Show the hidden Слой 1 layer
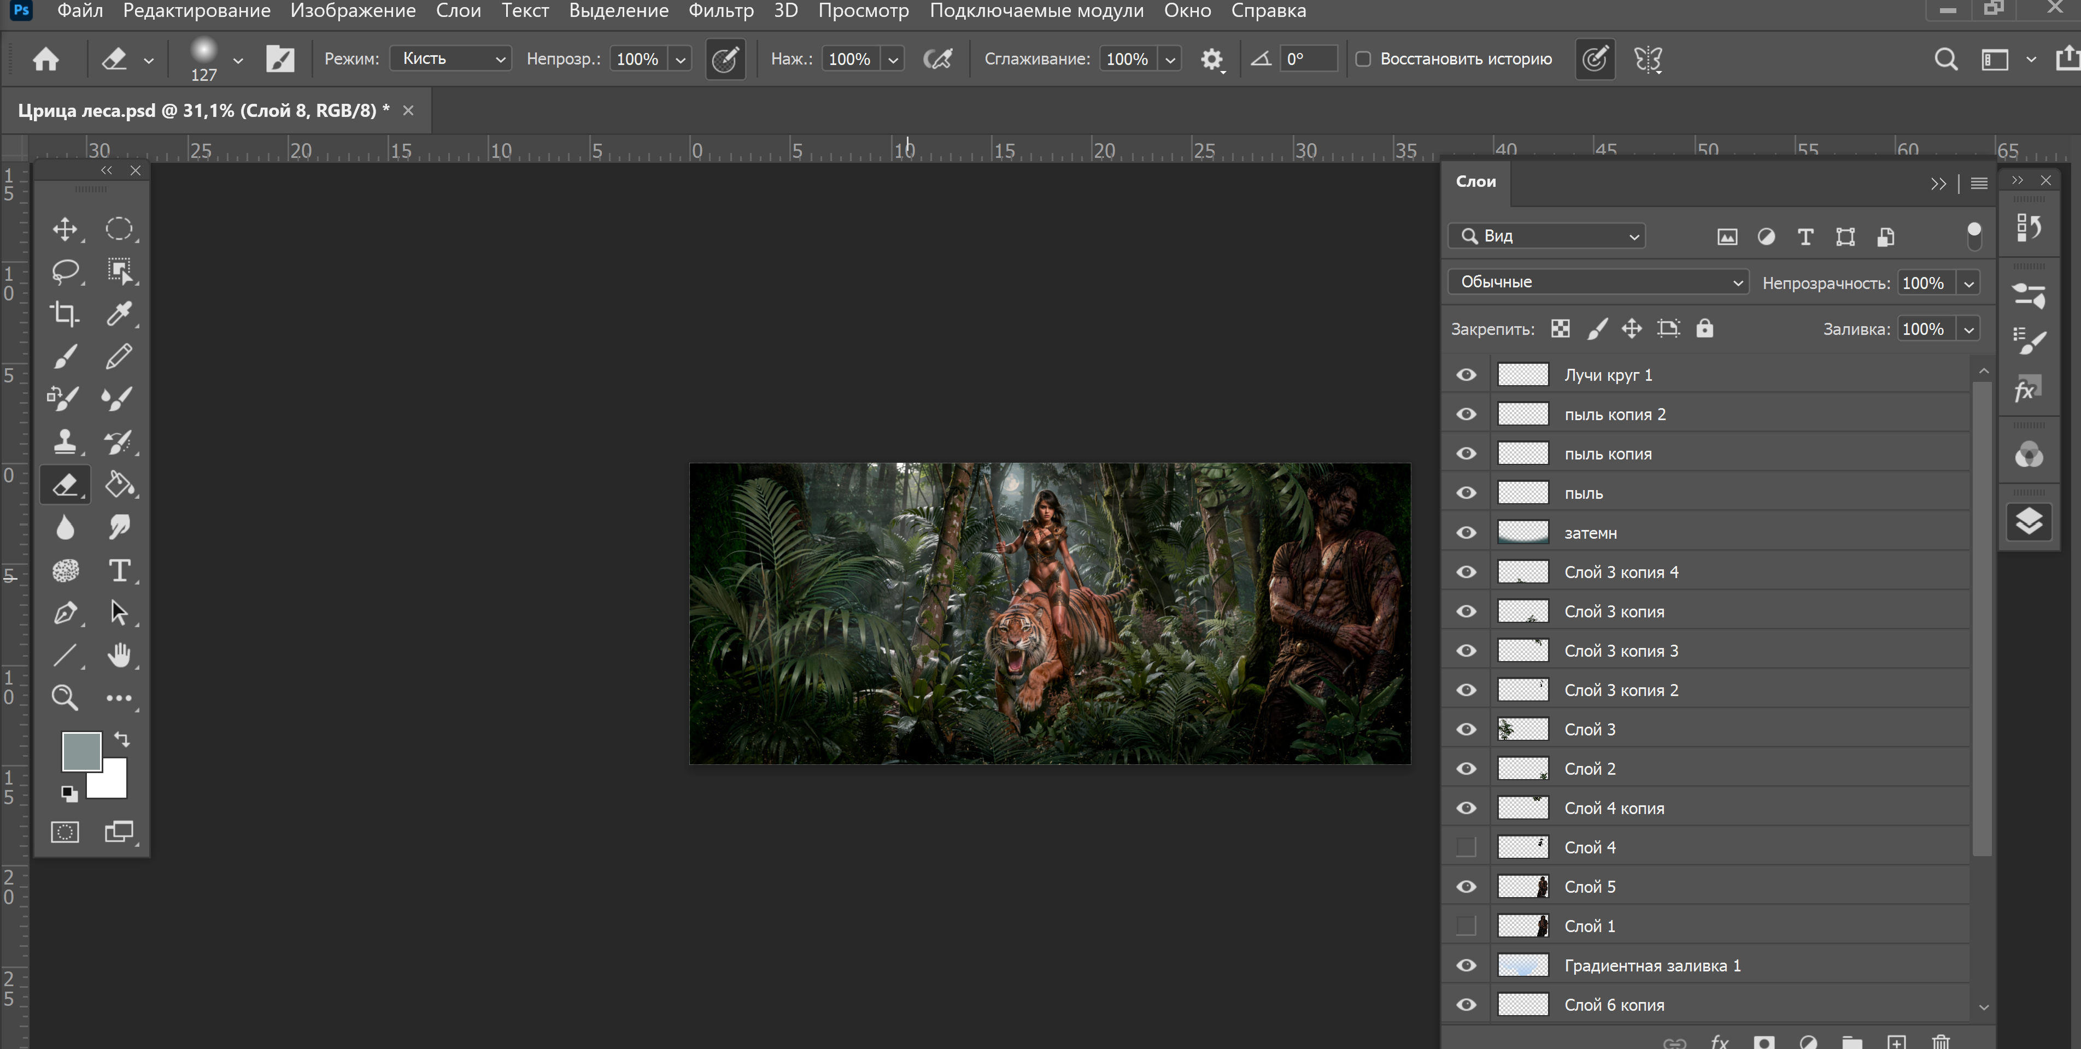This screenshot has width=2081, height=1049. 1466,926
